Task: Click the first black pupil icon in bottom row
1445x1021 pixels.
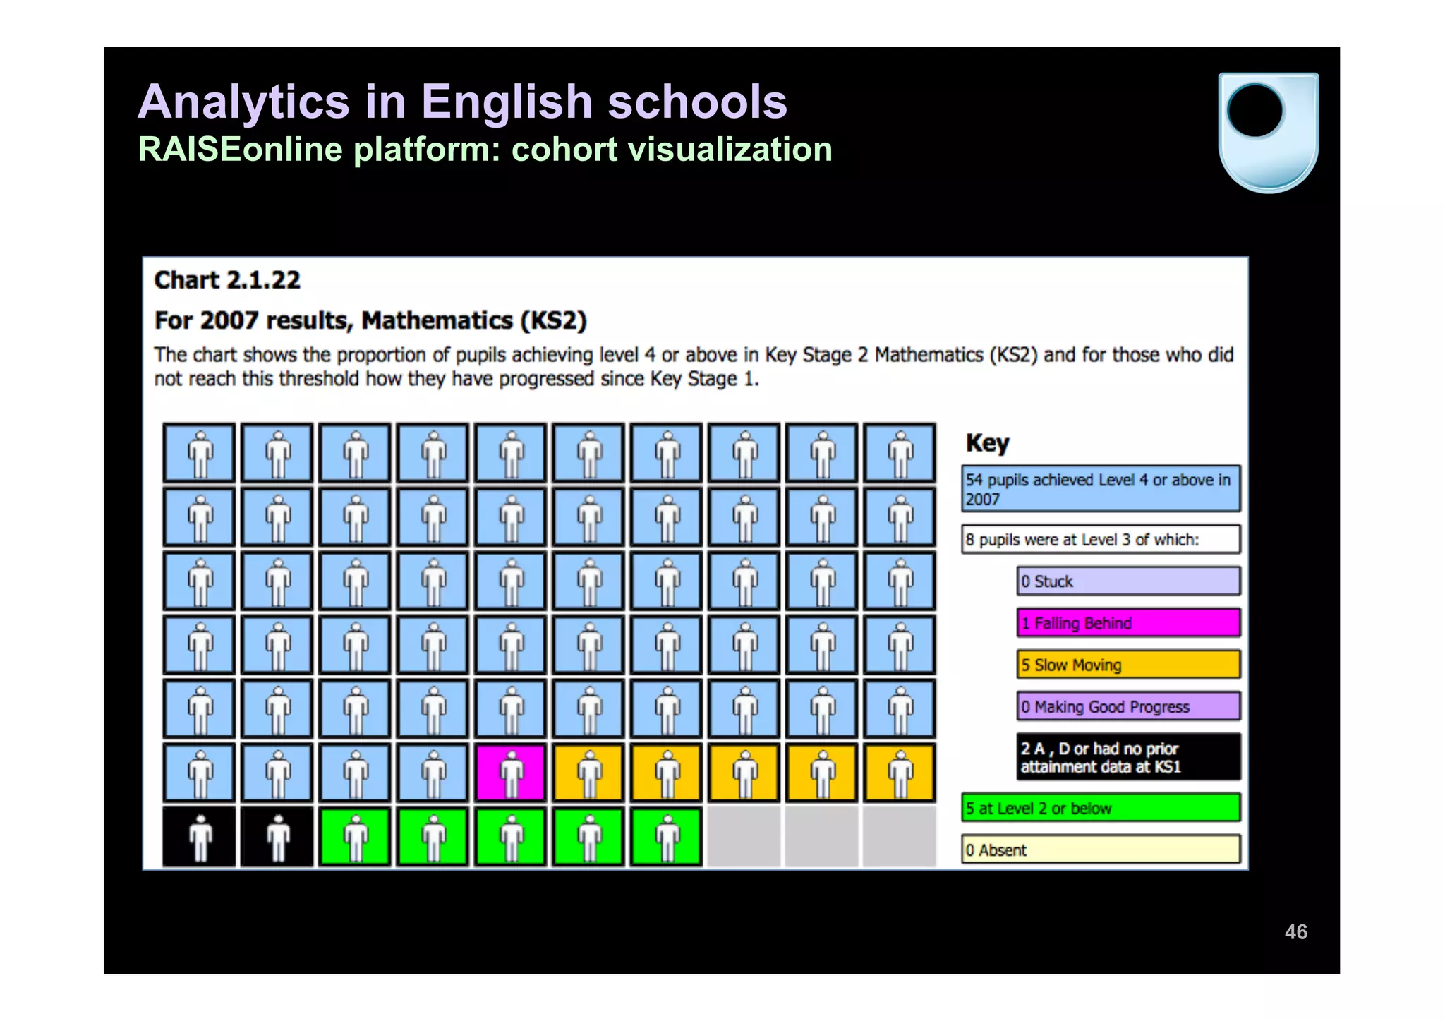Action: coord(200,837)
